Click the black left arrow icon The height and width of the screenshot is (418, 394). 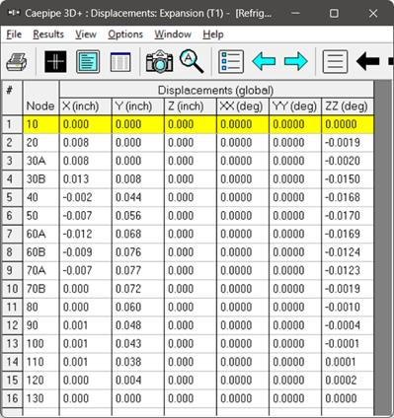[x=367, y=61]
